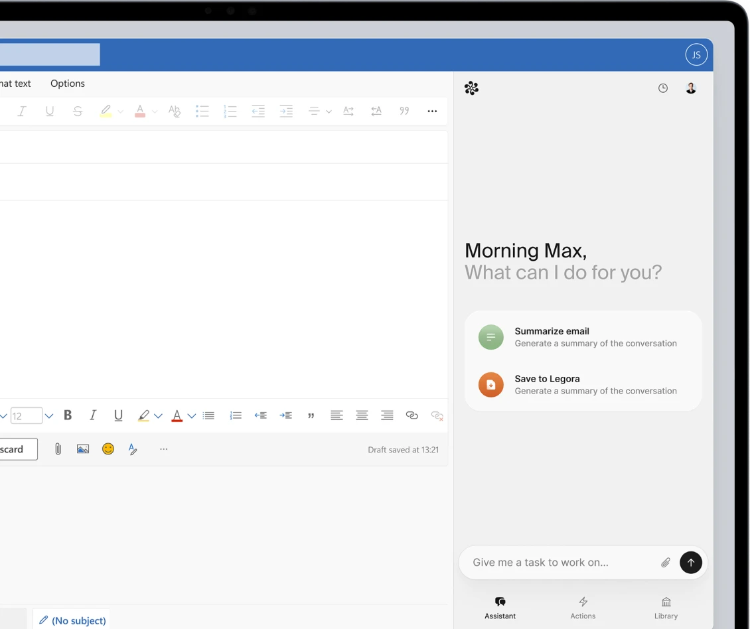Screen dimensions: 750x629
Task: Insert quote using top ribbon quote icon
Action: [404, 111]
